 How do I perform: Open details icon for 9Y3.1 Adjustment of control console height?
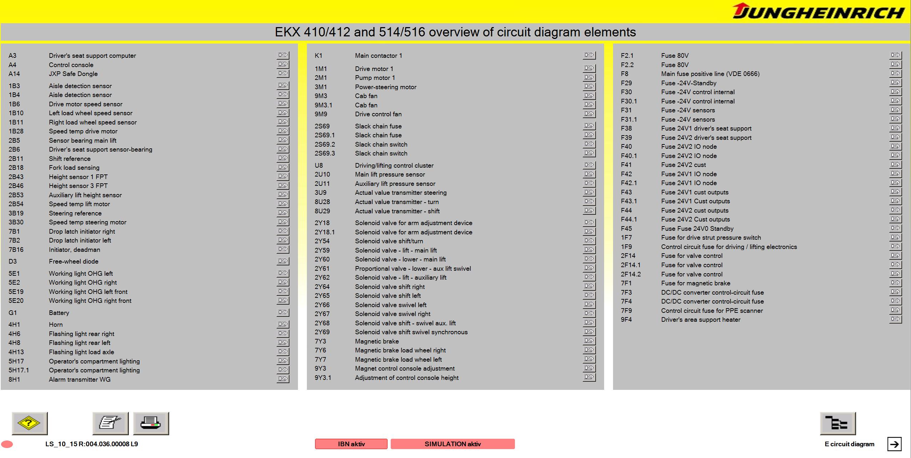tap(589, 377)
